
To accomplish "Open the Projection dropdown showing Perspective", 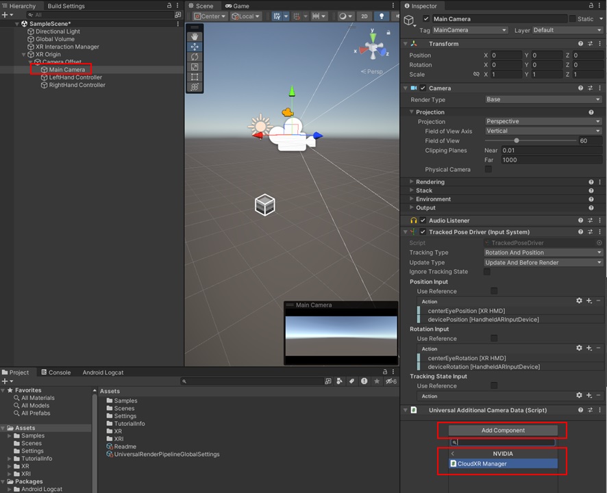I will tap(541, 121).
